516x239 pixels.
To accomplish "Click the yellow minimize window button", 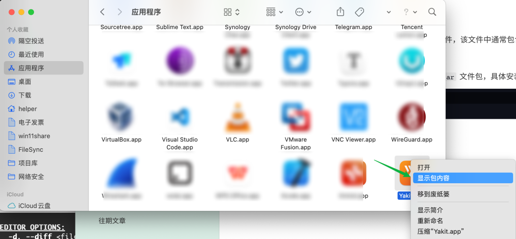I will pyautogui.click(x=21, y=12).
